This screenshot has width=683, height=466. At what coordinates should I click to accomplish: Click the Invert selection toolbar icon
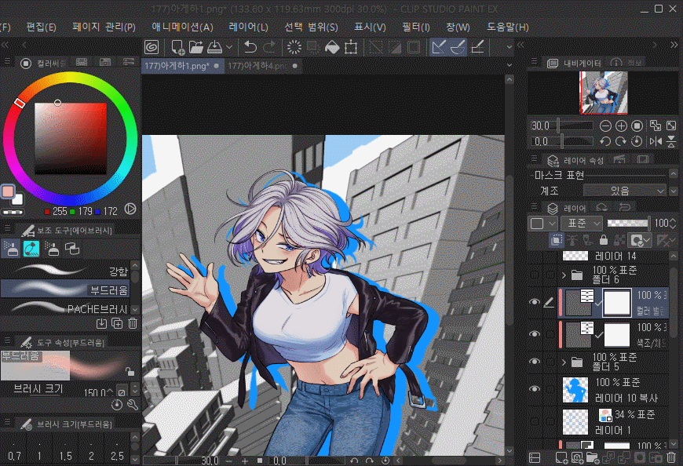395,47
